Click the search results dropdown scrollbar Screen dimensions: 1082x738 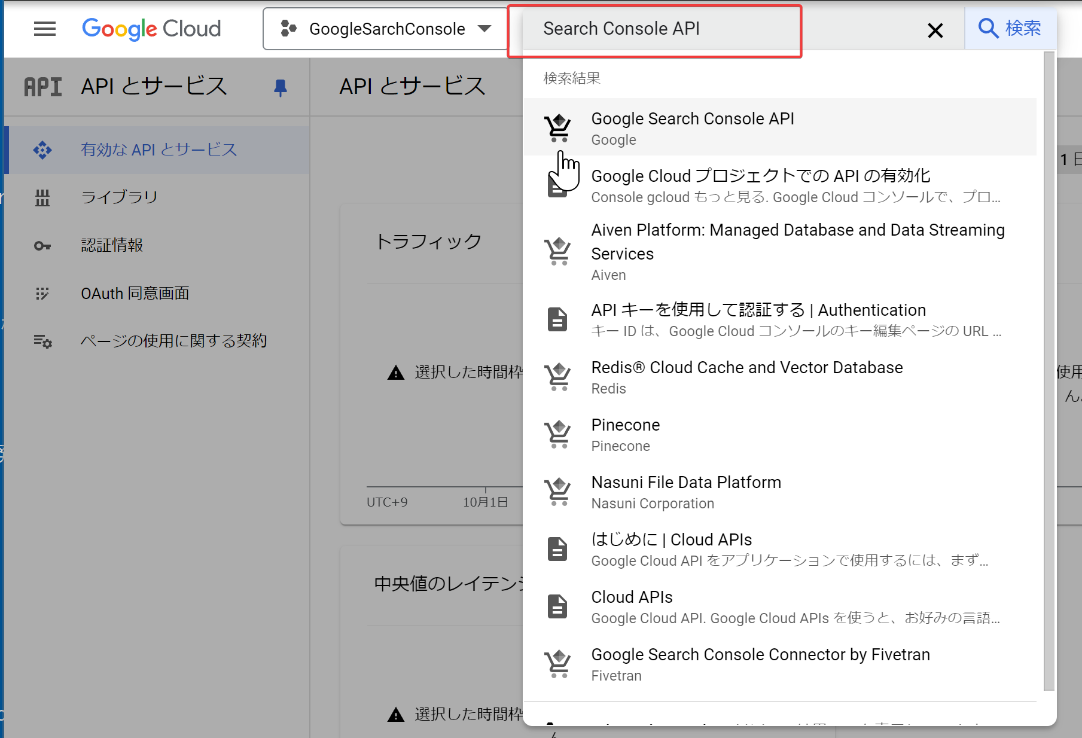pos(1049,371)
